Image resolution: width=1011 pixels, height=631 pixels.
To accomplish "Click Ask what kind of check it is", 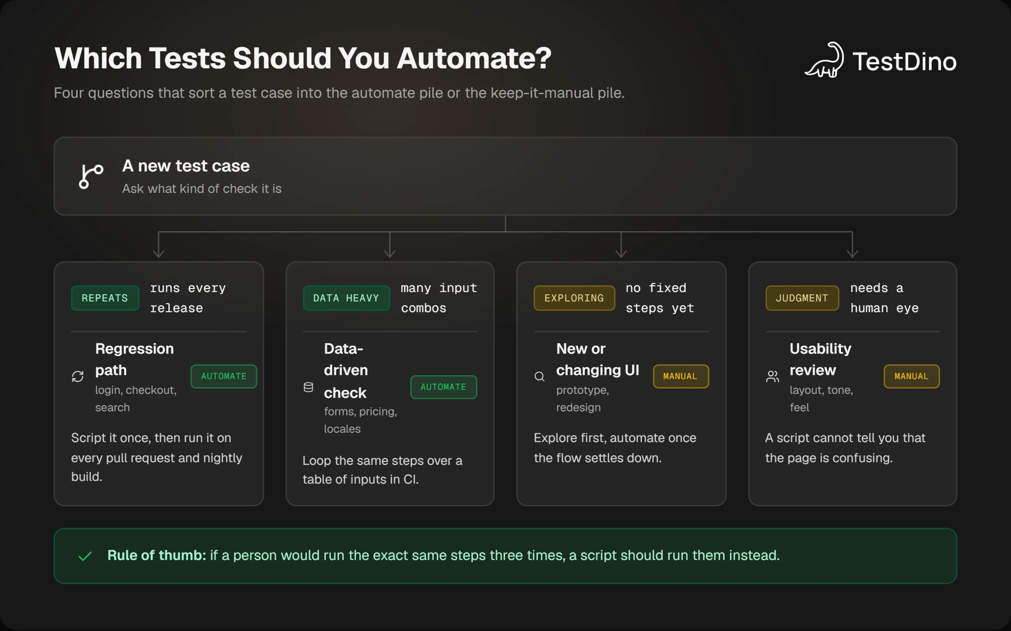I will coord(202,189).
